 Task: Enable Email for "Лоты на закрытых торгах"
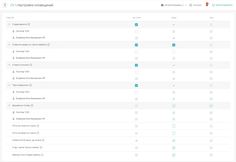pos(174,133)
